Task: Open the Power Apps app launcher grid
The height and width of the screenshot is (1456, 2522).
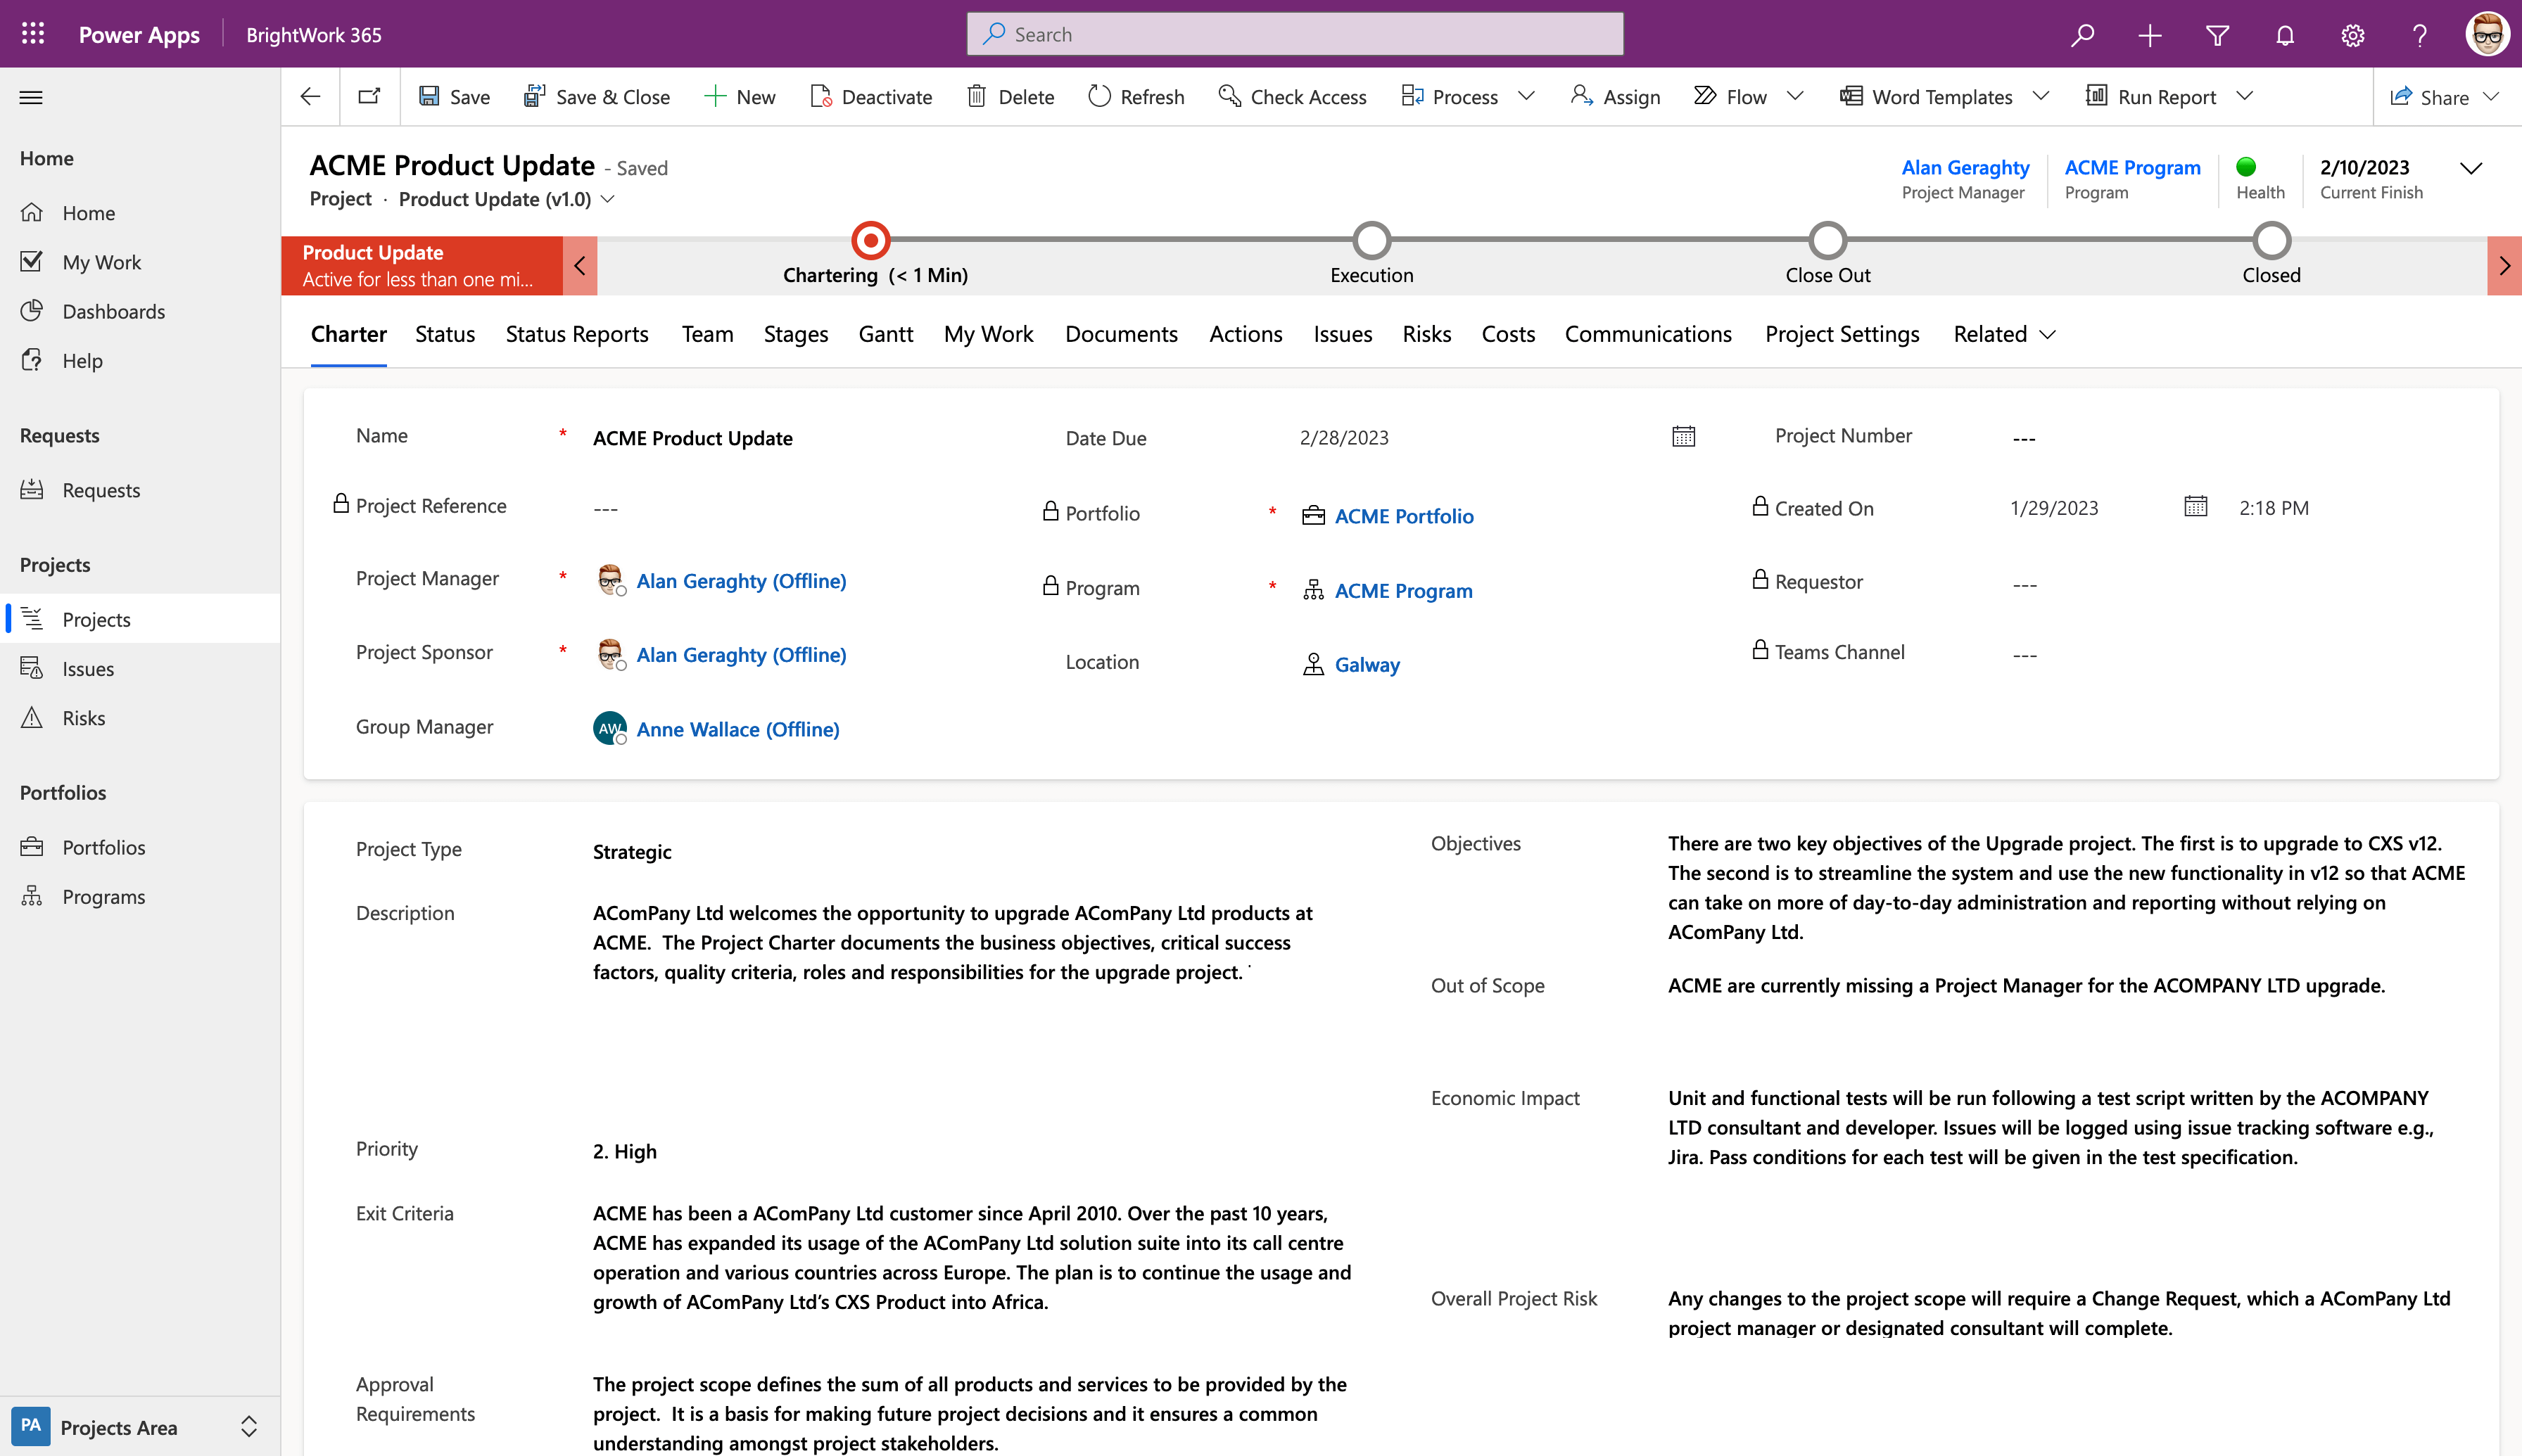Action: coord(33,34)
